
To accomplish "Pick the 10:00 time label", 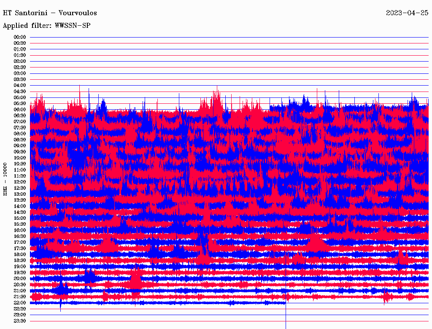I will coord(20,158).
